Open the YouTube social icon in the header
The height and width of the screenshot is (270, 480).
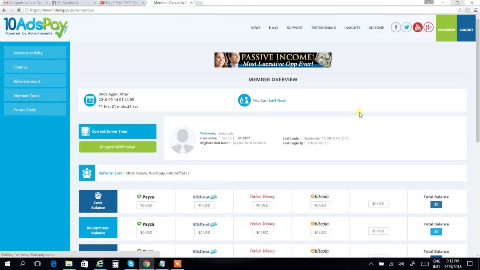pos(417,27)
